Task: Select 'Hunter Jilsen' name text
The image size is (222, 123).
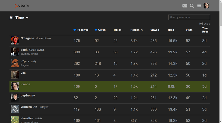Action: click(43, 38)
